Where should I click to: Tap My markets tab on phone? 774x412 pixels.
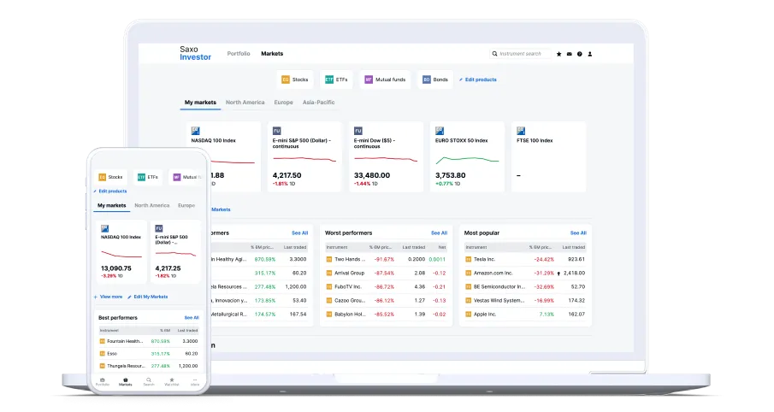[111, 206]
